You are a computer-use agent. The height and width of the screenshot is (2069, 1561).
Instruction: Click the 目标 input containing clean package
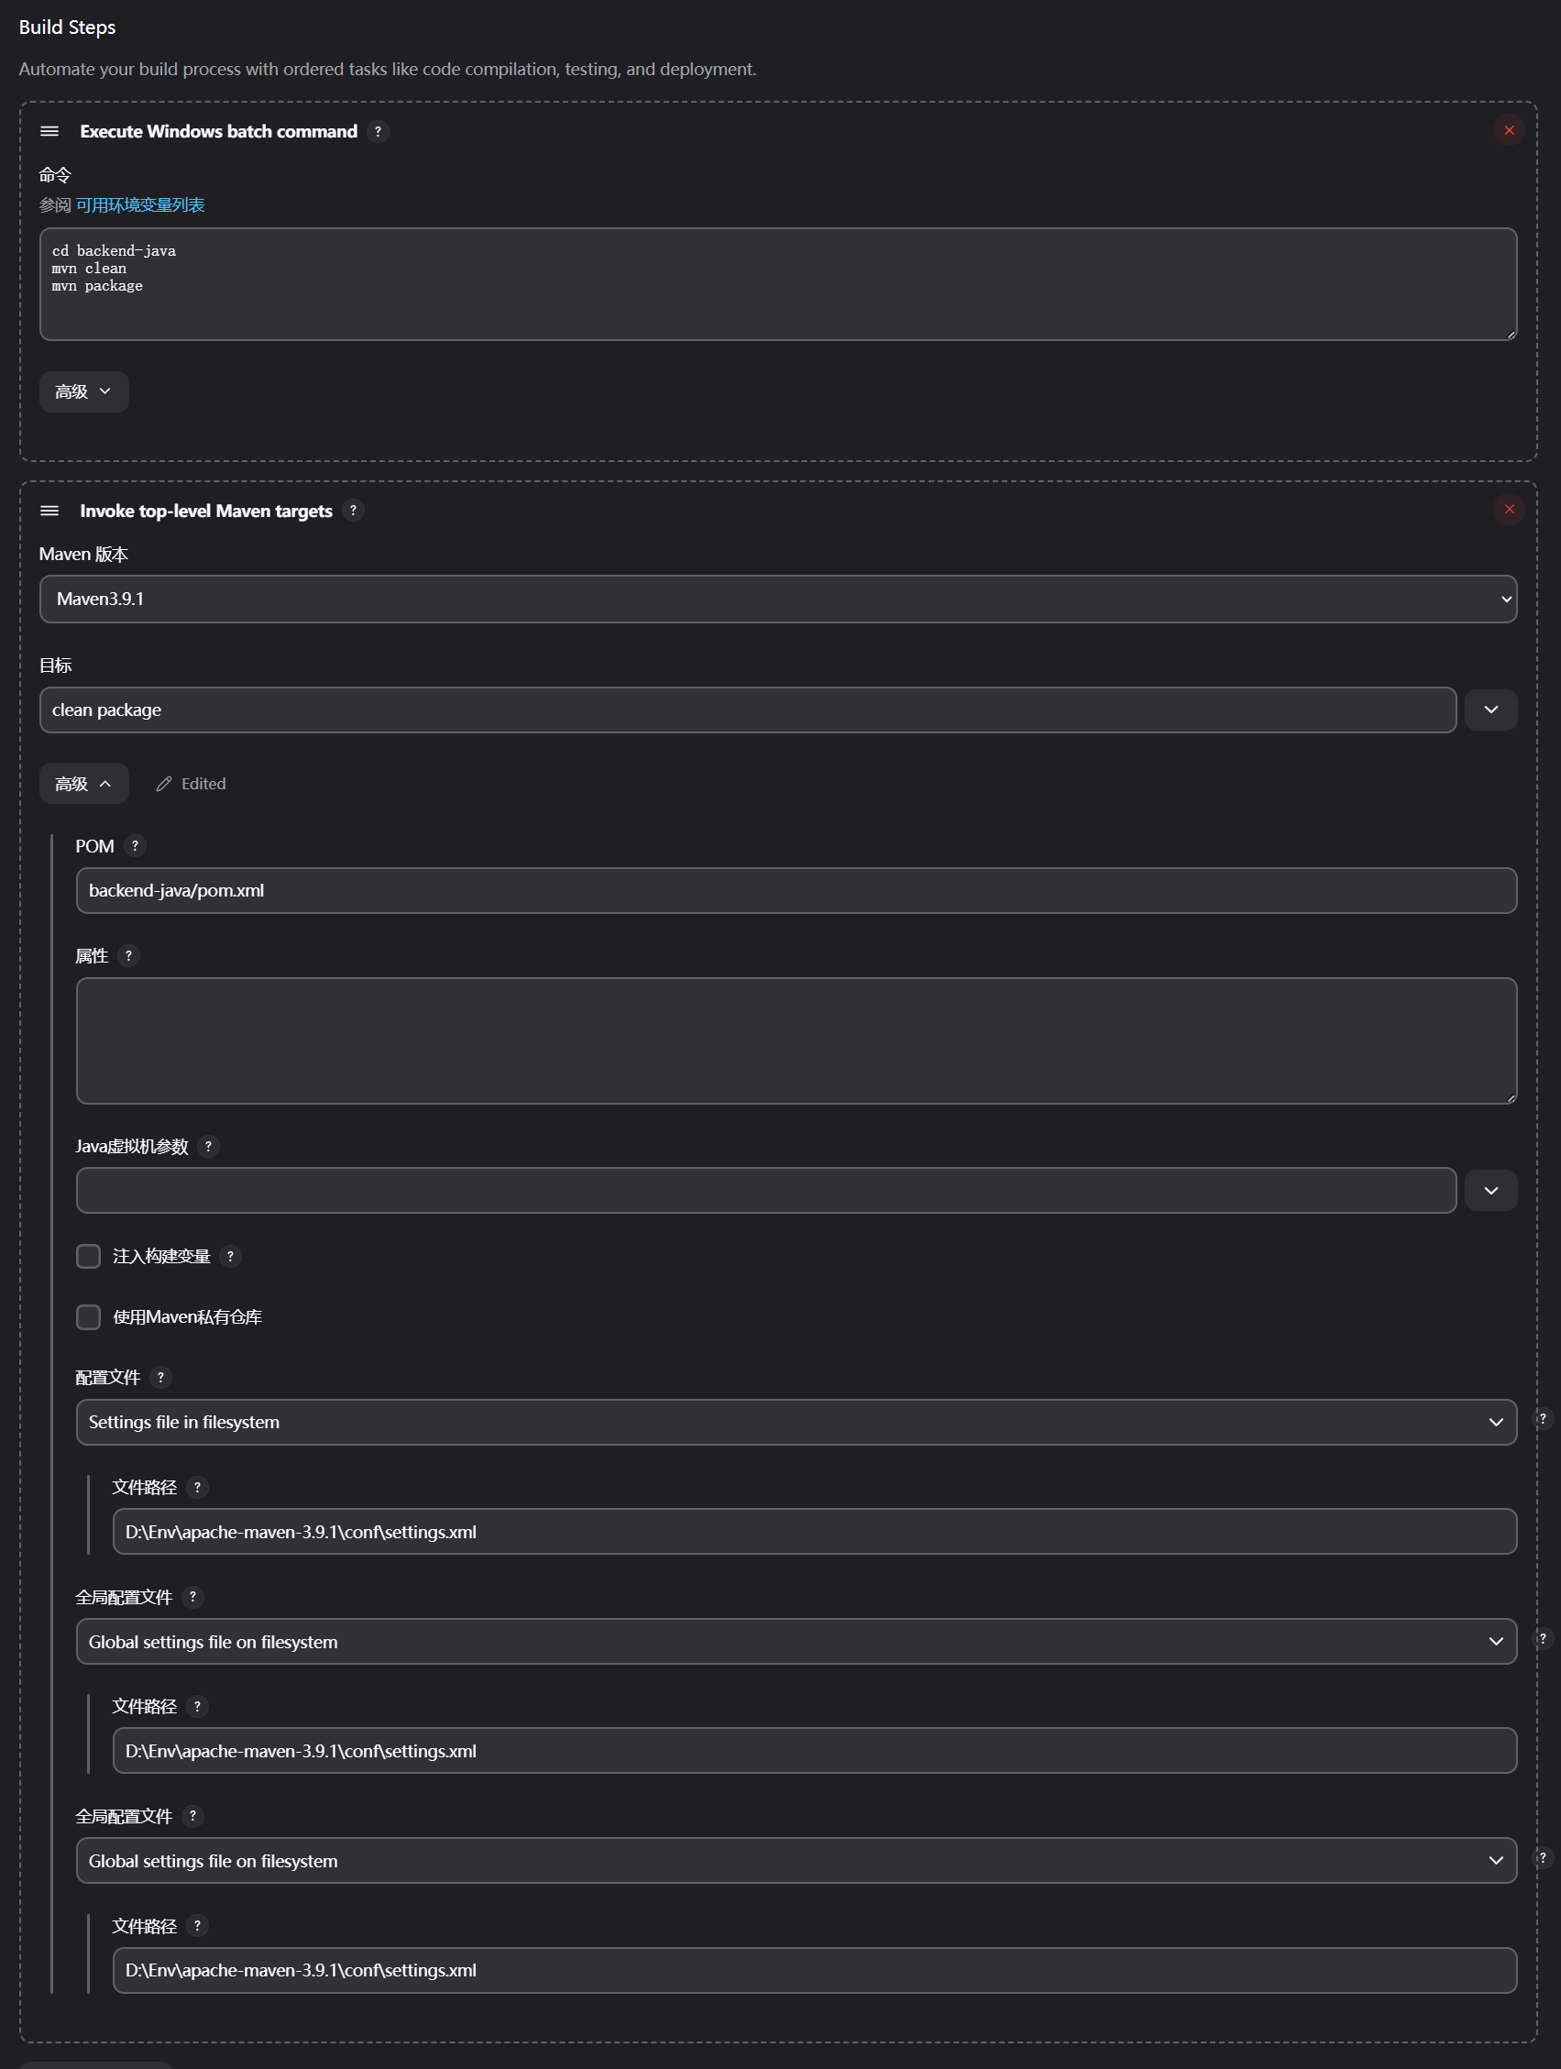[747, 710]
